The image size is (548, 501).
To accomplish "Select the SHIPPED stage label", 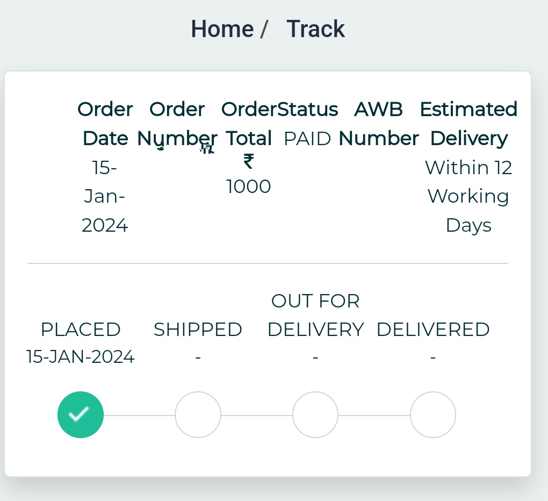I will (x=198, y=330).
